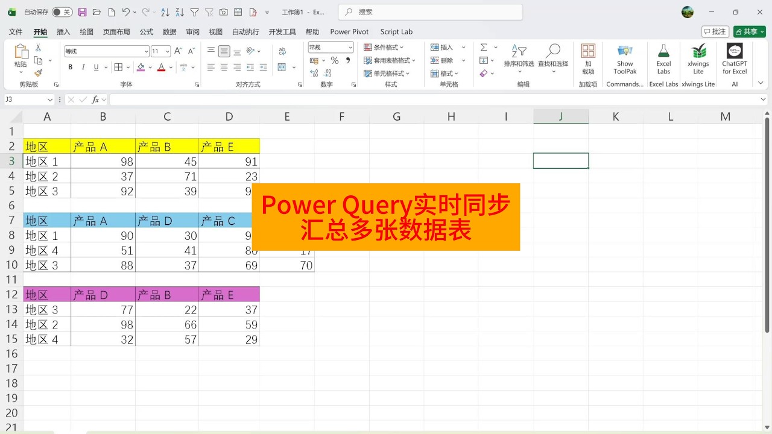Click the 共享 share button
772x434 pixels.
coord(749,31)
